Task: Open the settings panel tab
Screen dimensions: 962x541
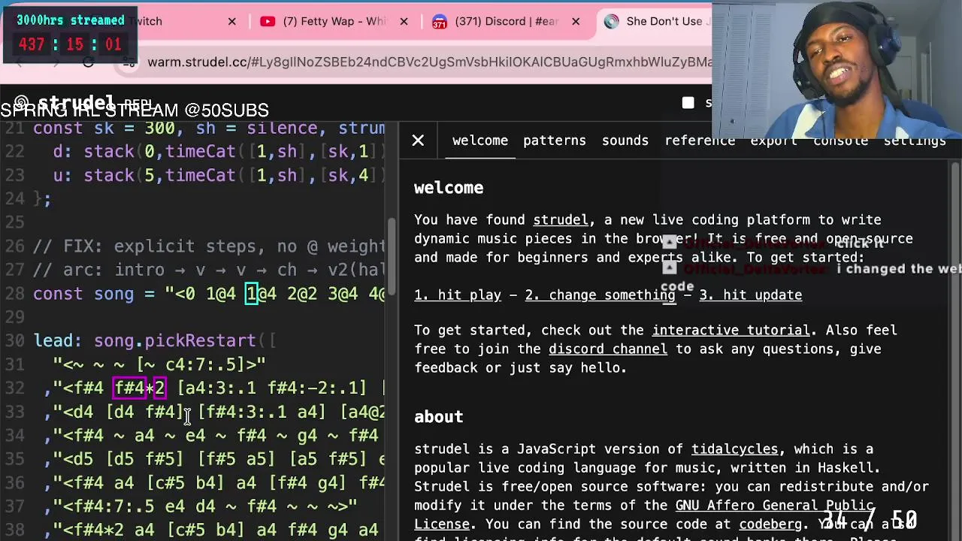Action: coord(915,141)
